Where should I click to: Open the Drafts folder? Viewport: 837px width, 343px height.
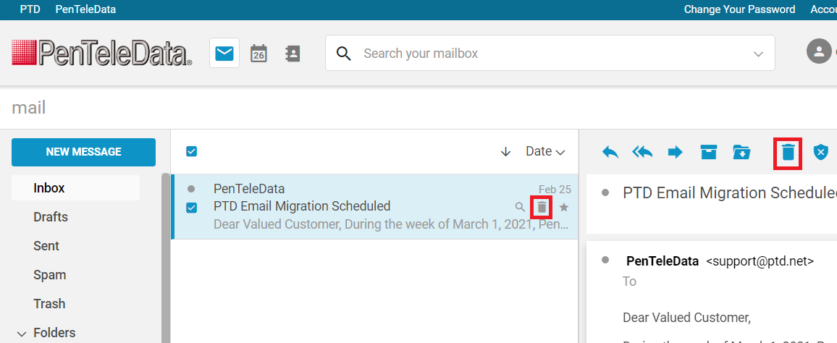[51, 217]
